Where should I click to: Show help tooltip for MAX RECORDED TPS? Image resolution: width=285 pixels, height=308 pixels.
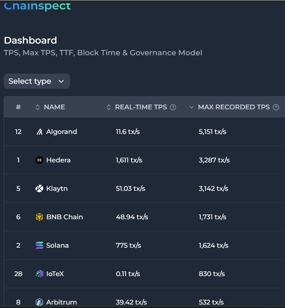276,107
